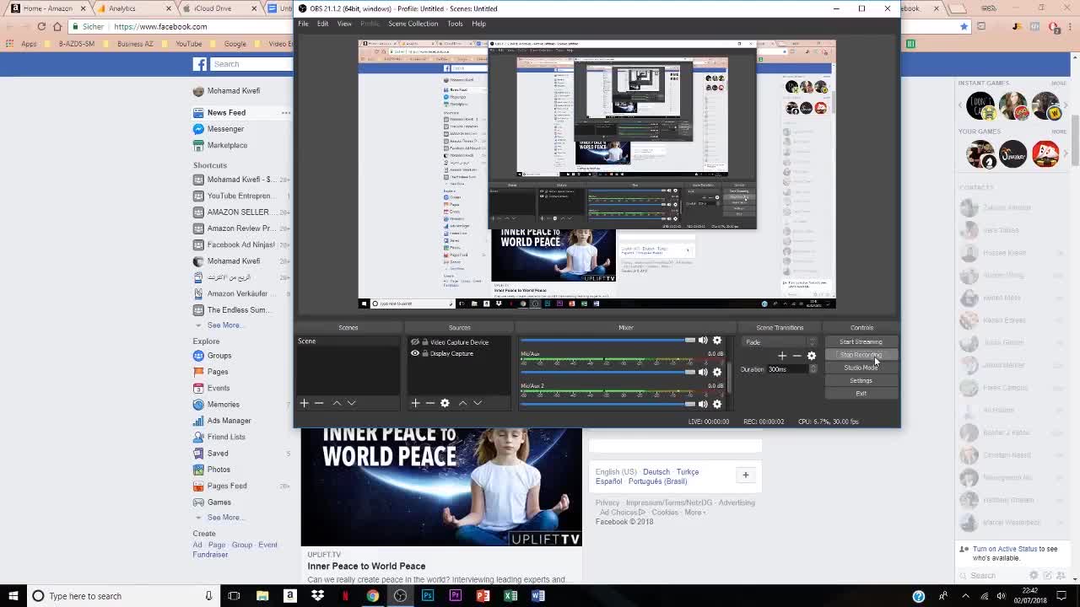The width and height of the screenshot is (1080, 607).
Task: Open Marketplace in Facebook sidebar
Action: [x=227, y=145]
